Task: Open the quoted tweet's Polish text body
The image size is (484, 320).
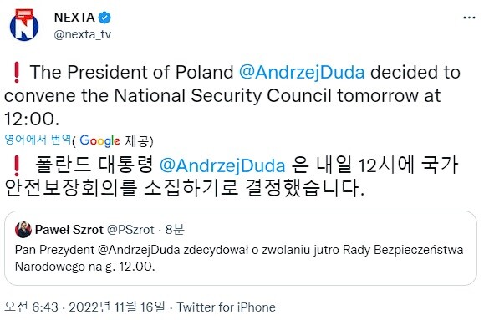Action: point(239,258)
